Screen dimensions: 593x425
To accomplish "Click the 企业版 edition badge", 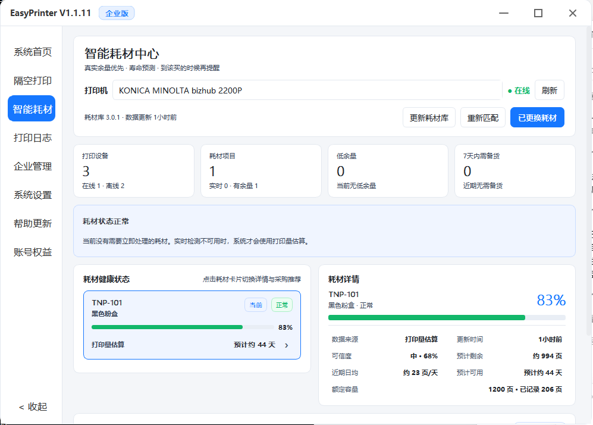I will click(117, 13).
